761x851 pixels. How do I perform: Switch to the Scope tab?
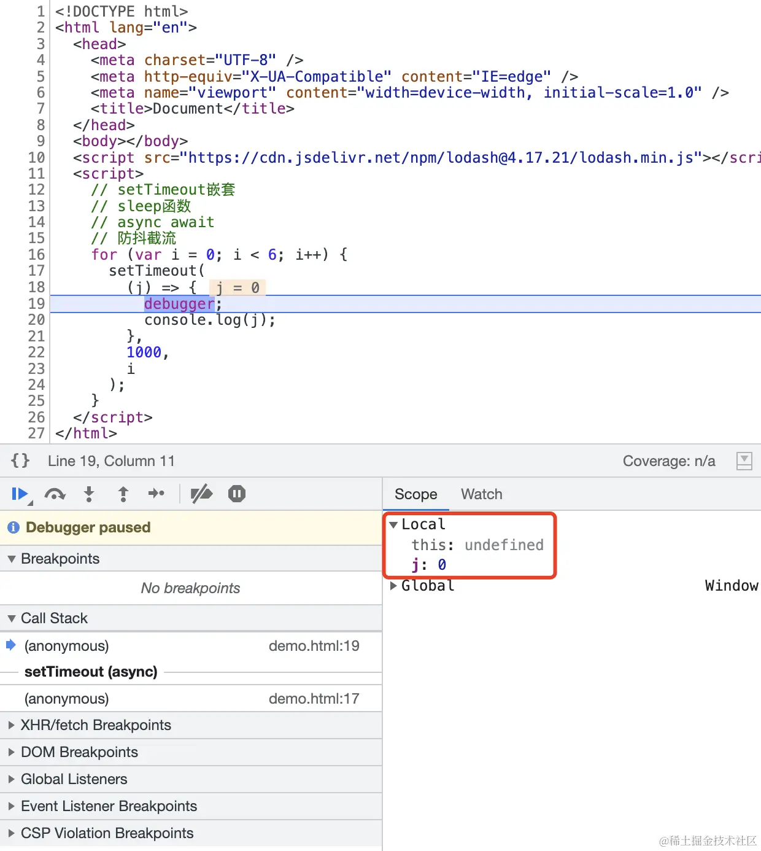tap(415, 494)
